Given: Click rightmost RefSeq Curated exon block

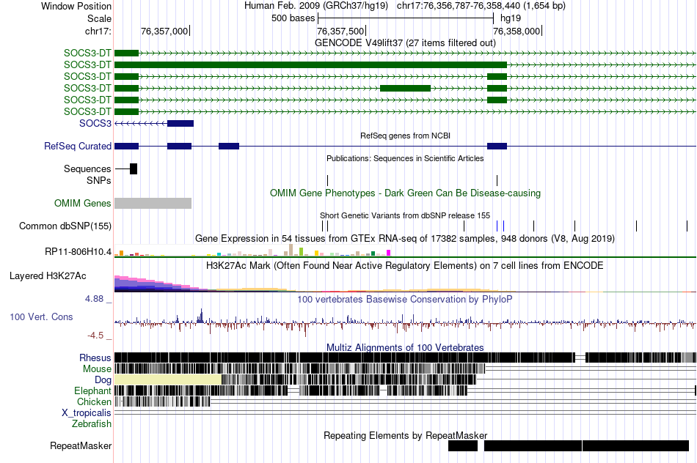Looking at the screenshot, I should click(x=497, y=146).
